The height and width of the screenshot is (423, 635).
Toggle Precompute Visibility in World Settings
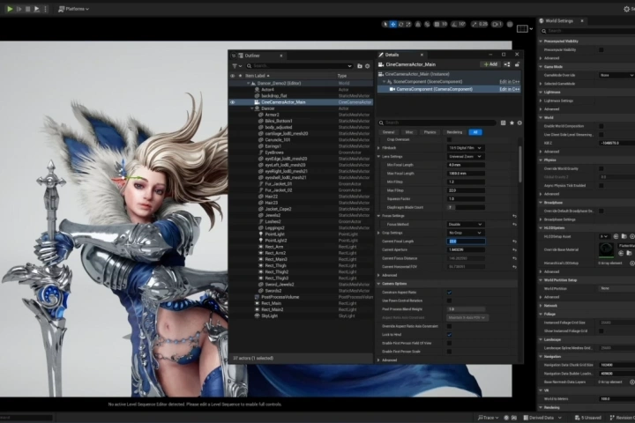click(601, 49)
